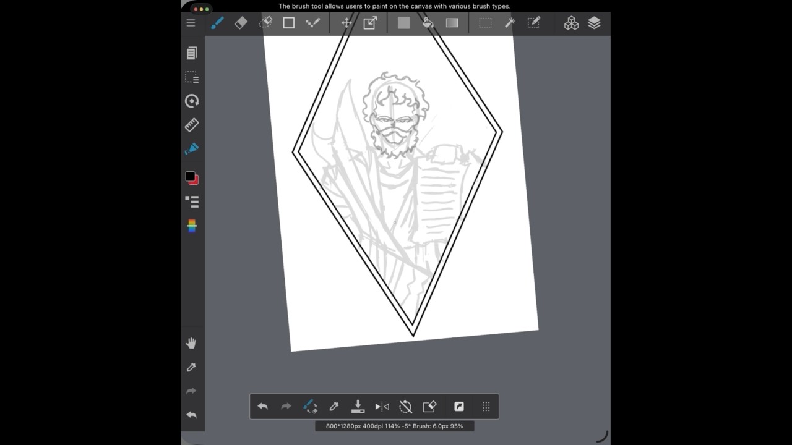Select the gray fill rectangle tool
This screenshot has width=792, height=445.
point(404,23)
